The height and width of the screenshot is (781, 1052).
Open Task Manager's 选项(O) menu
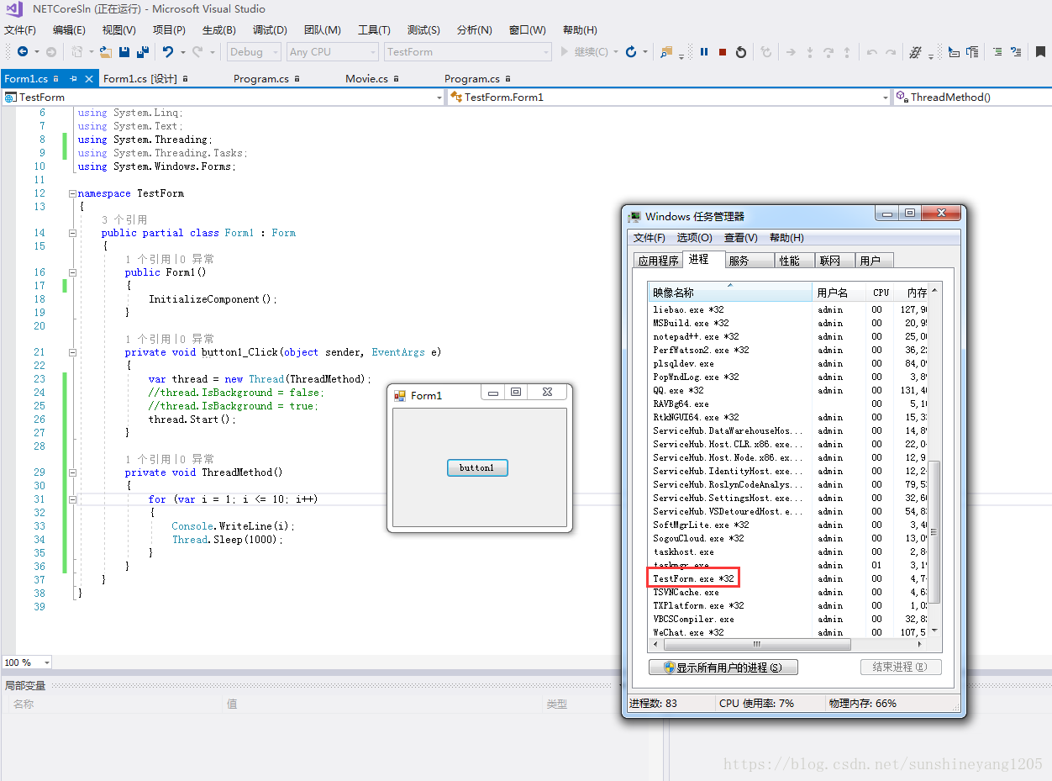point(695,238)
